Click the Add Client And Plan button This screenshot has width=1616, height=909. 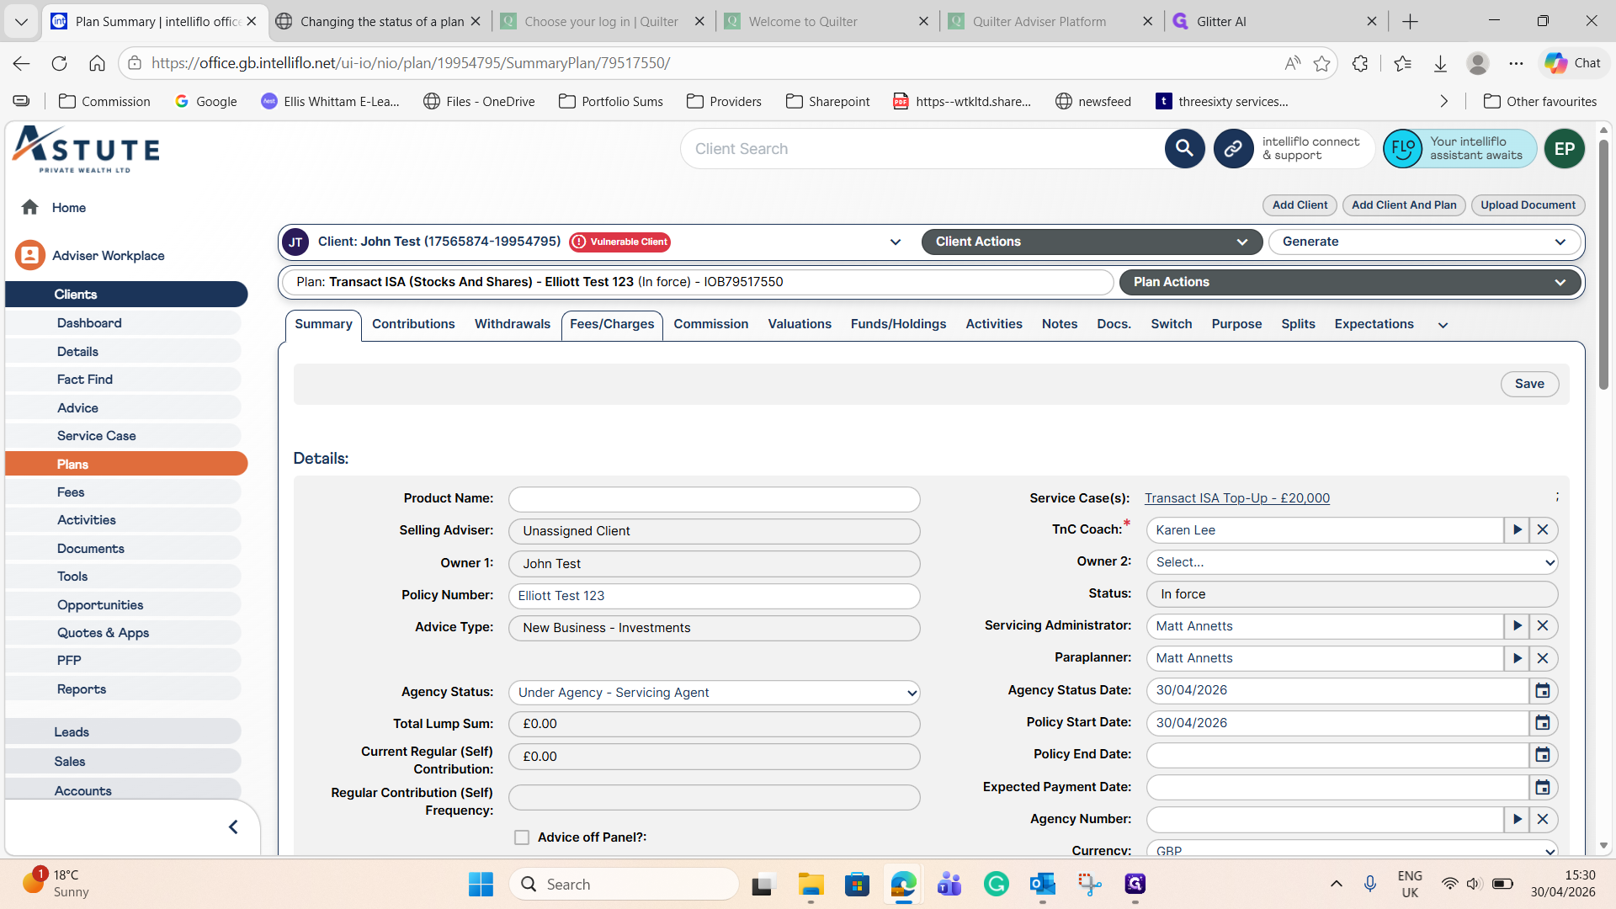point(1404,205)
